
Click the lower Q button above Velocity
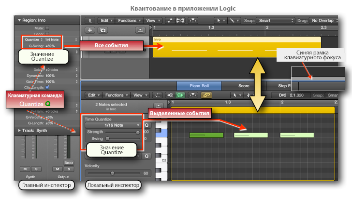(x=147, y=156)
